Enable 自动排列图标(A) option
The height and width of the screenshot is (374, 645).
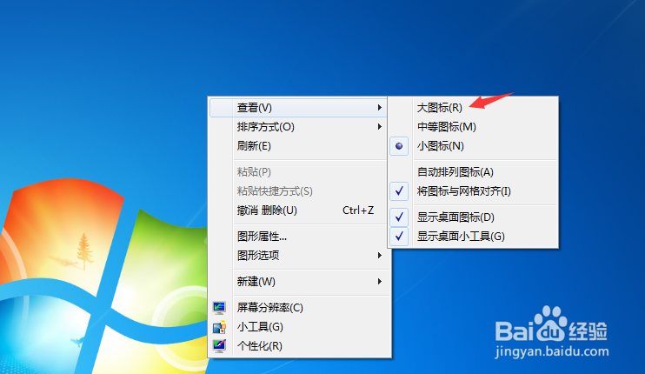(x=455, y=172)
